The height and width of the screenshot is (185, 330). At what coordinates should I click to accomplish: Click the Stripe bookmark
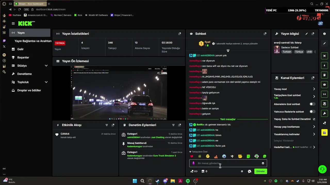click(x=122, y=15)
